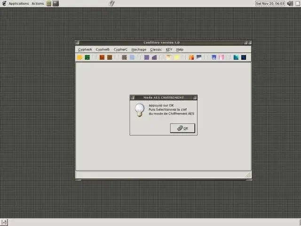The height and width of the screenshot is (226, 301).
Task: Click the Mode AES CHIFFREMENT dialog title bar
Action: pyautogui.click(x=163, y=97)
